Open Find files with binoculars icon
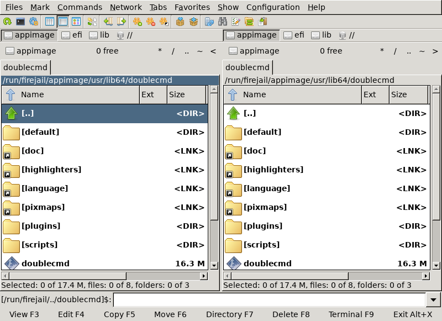The width and height of the screenshot is (442, 321). [x=223, y=22]
